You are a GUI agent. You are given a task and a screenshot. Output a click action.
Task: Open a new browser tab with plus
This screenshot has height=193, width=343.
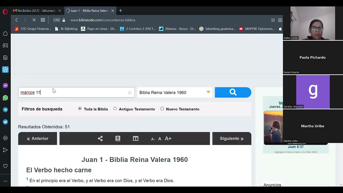121,11
